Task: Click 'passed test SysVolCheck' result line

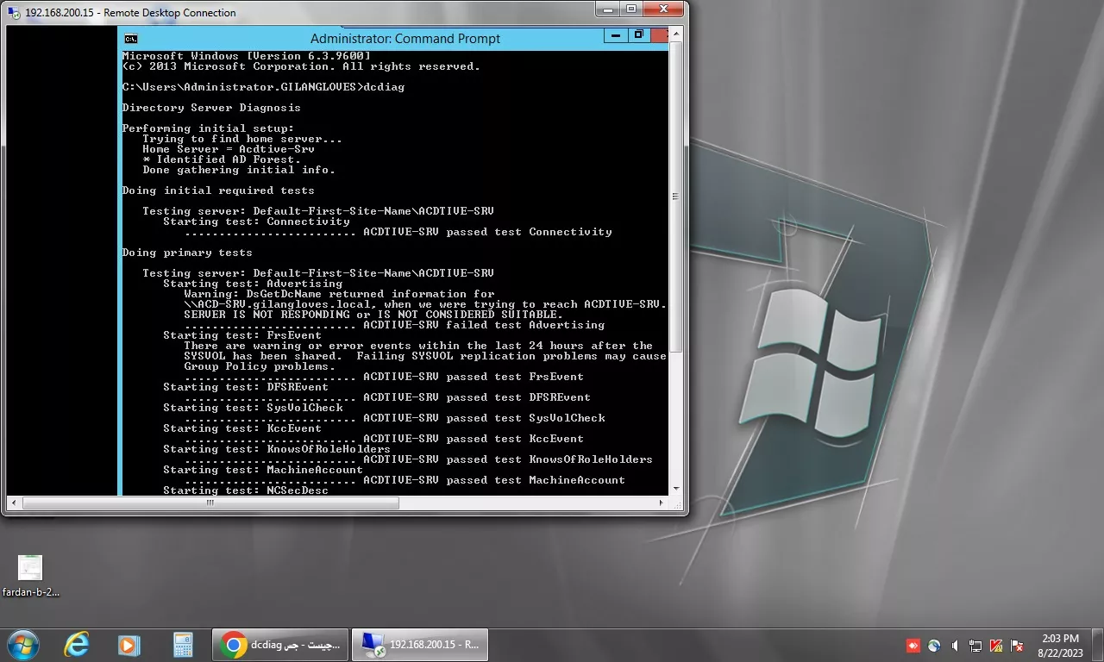Action: coord(395,418)
